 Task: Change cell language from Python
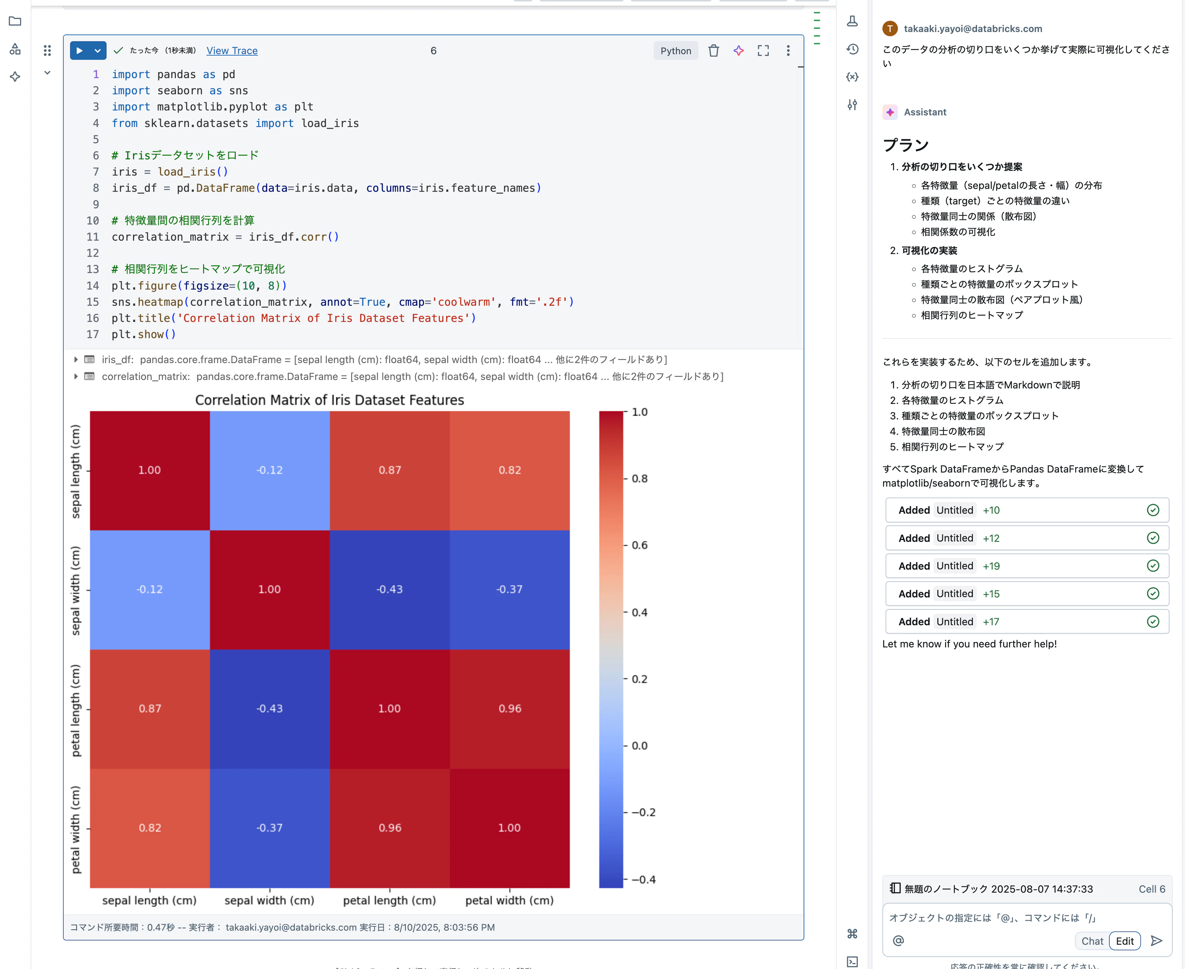(x=676, y=51)
